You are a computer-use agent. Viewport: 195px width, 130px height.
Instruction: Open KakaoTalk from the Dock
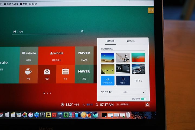click(x=48, y=115)
